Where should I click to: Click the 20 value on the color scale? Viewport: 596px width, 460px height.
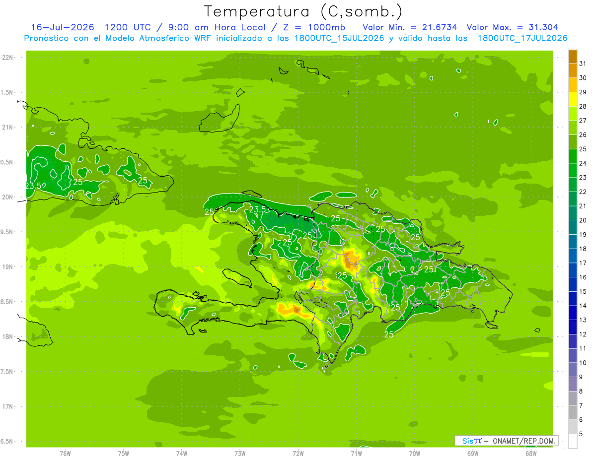pos(583,220)
